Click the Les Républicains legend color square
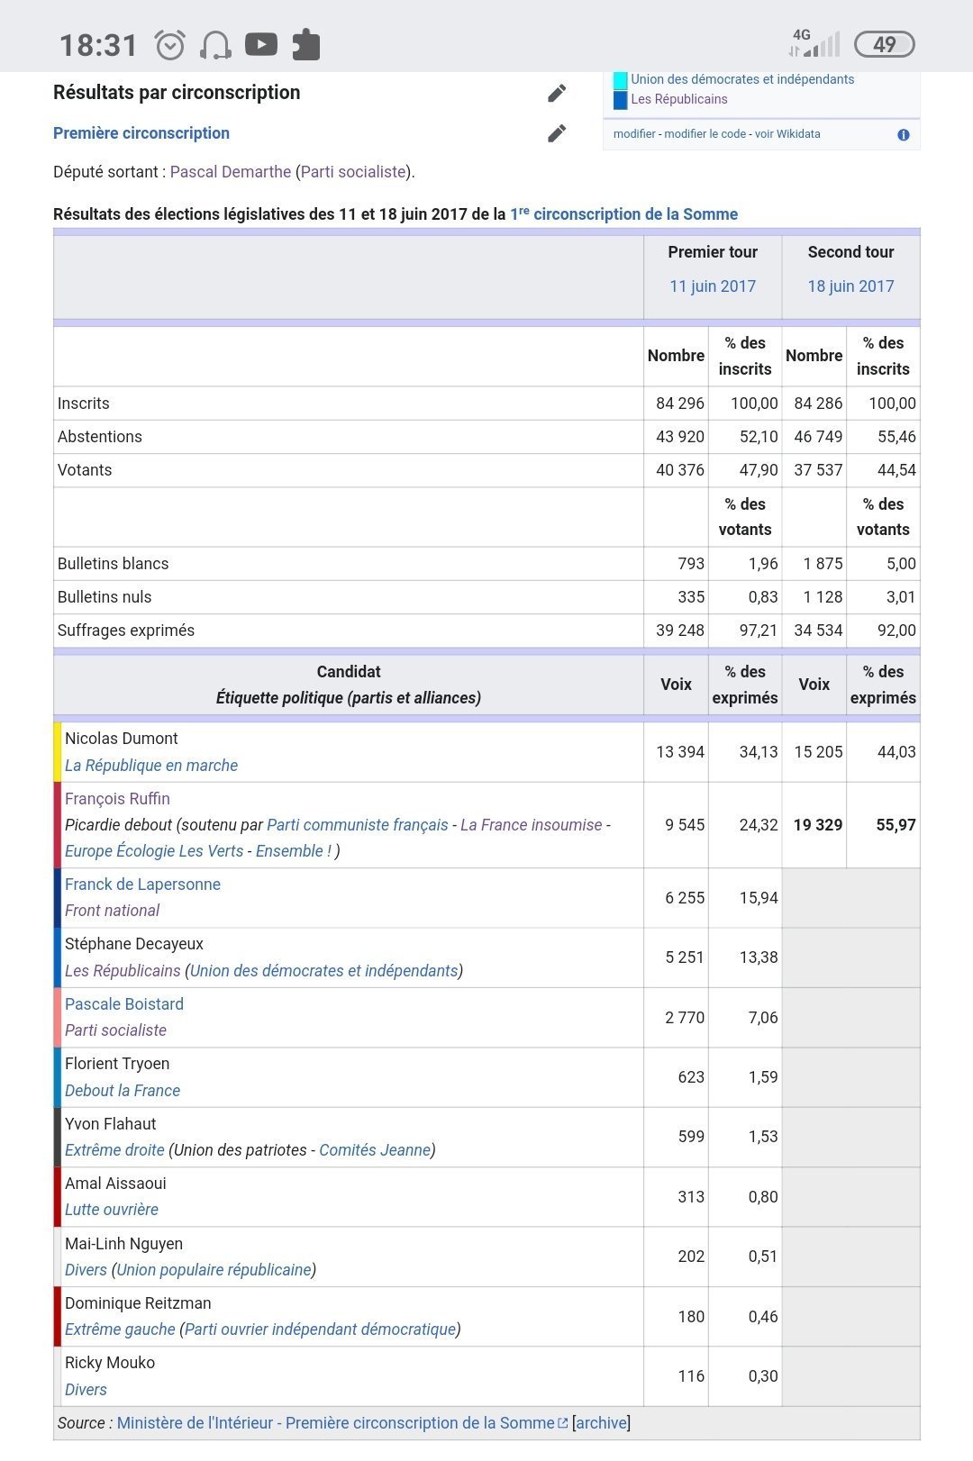Viewport: 973px width, 1461px height. pyautogui.click(x=620, y=100)
